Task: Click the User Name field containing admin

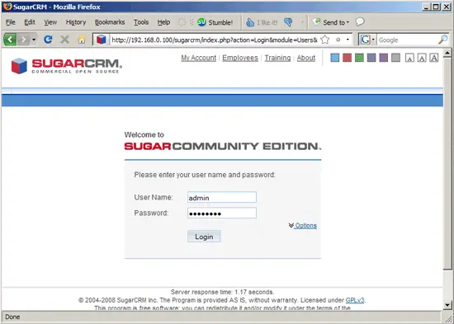Action: click(222, 197)
